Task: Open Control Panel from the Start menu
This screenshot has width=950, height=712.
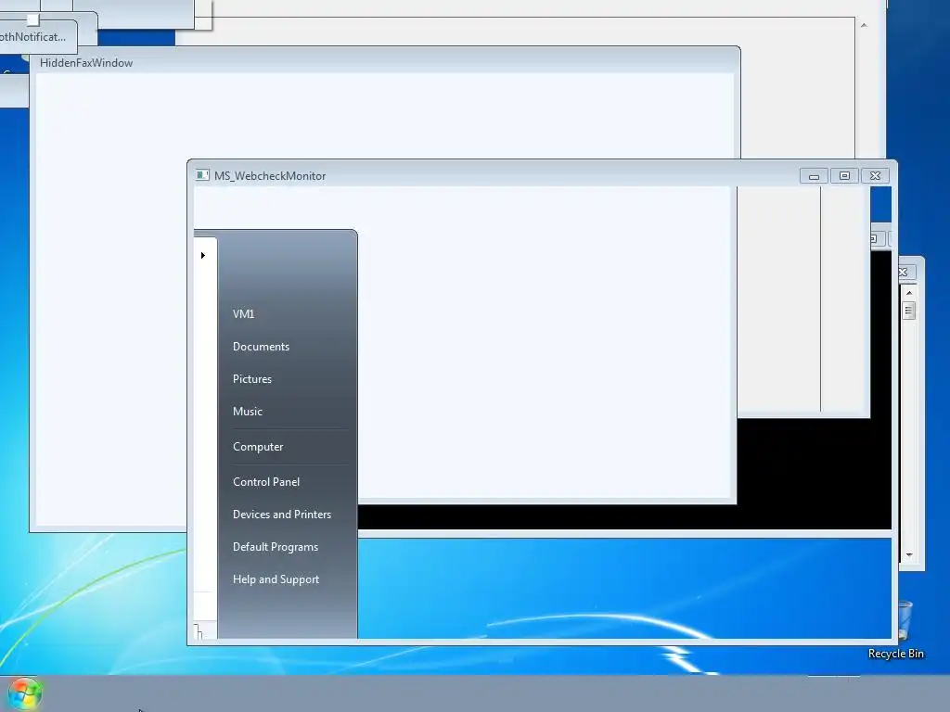Action: click(x=266, y=482)
